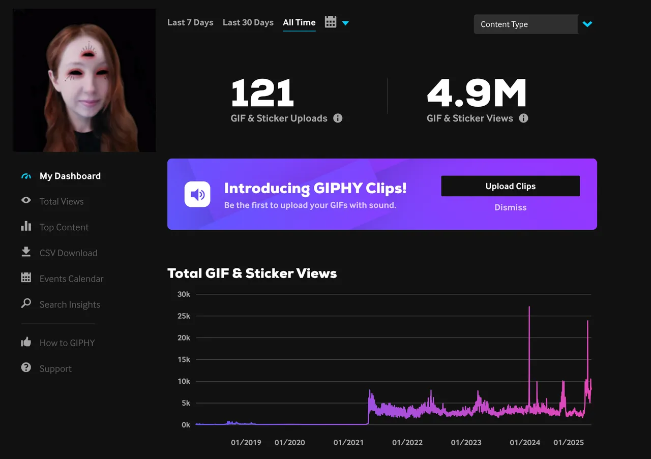Open the Content Type dropdown
The height and width of the screenshot is (459, 651).
point(526,24)
